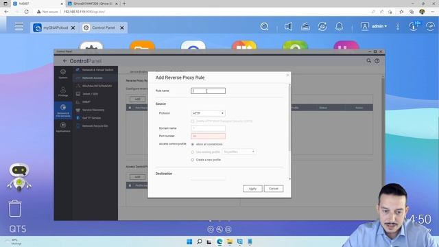Select the System category icon in sidebar

click(x=63, y=74)
